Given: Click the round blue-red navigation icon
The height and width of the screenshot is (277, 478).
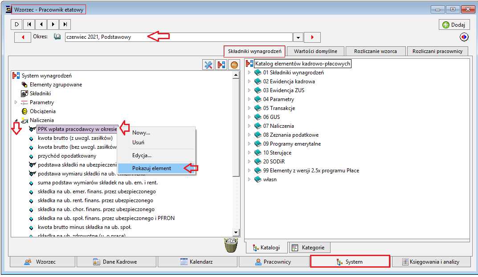Looking at the screenshot, I should (464, 37).
